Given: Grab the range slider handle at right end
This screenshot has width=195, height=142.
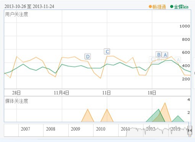Looking at the screenshot, I should click(x=190, y=131).
